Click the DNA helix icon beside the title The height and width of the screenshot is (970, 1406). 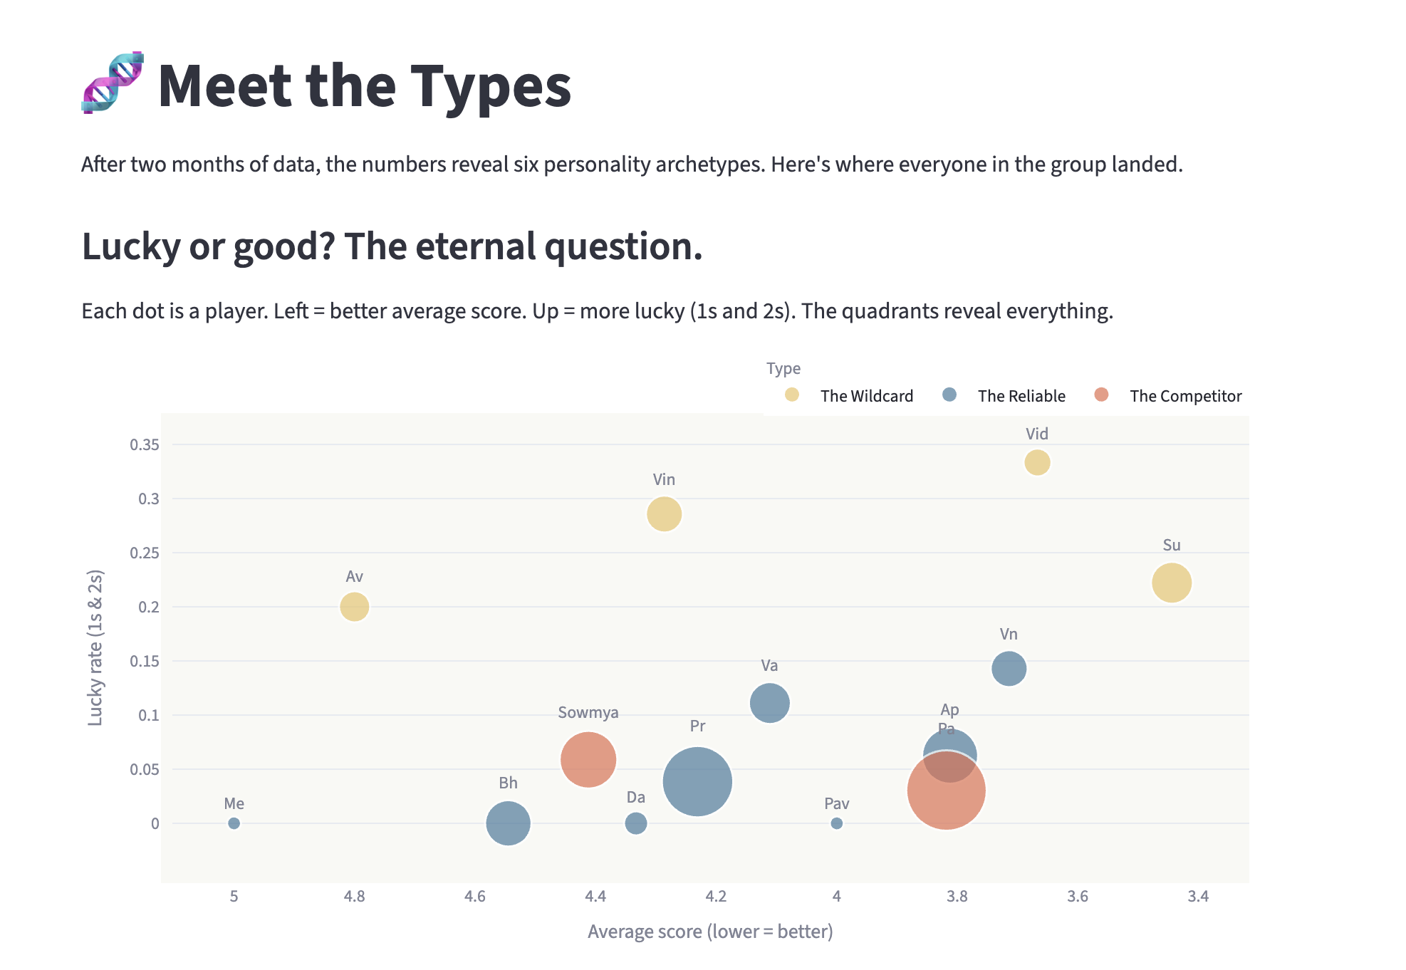[113, 83]
